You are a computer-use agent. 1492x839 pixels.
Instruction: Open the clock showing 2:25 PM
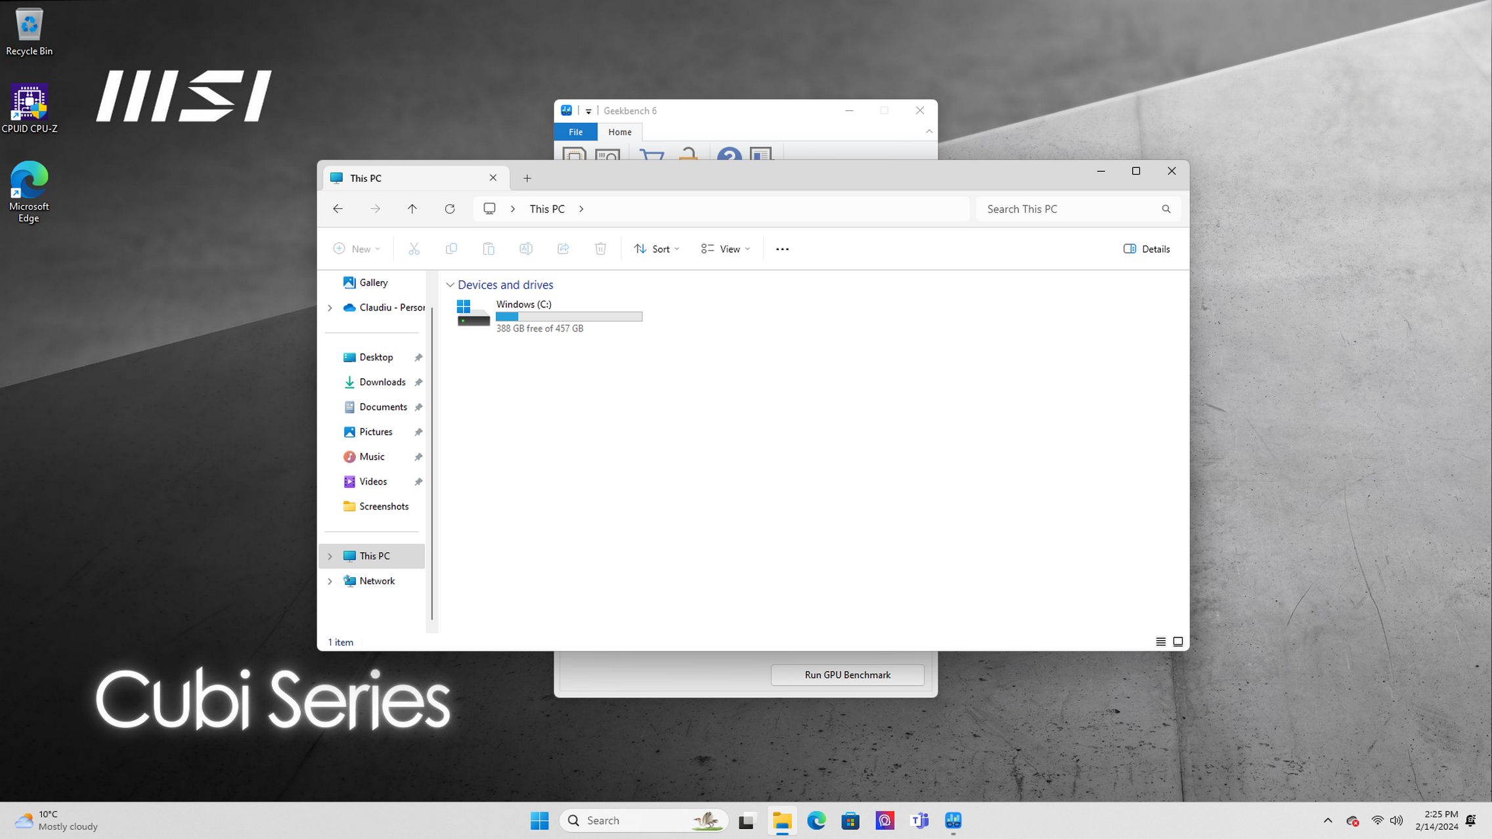[1436, 821]
